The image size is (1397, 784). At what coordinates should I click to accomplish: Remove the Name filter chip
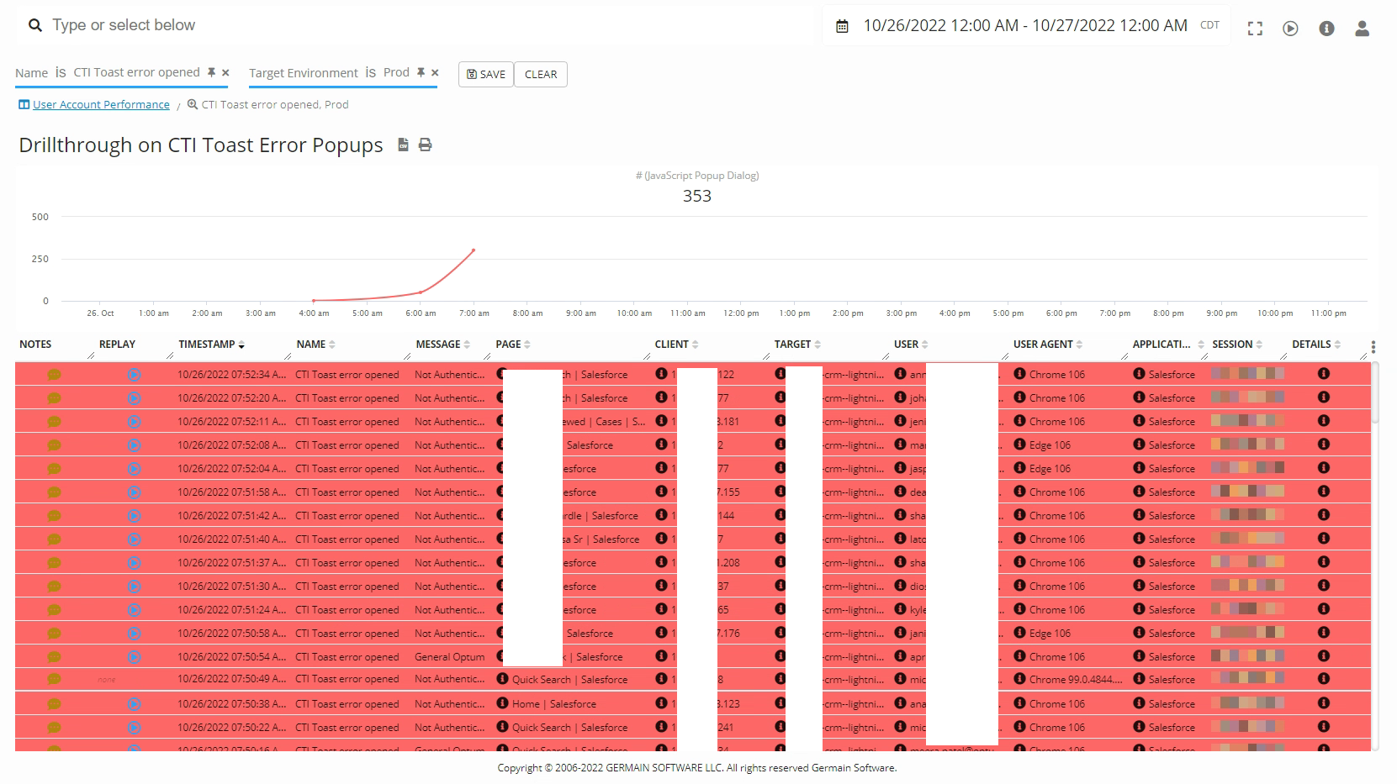[x=225, y=73]
